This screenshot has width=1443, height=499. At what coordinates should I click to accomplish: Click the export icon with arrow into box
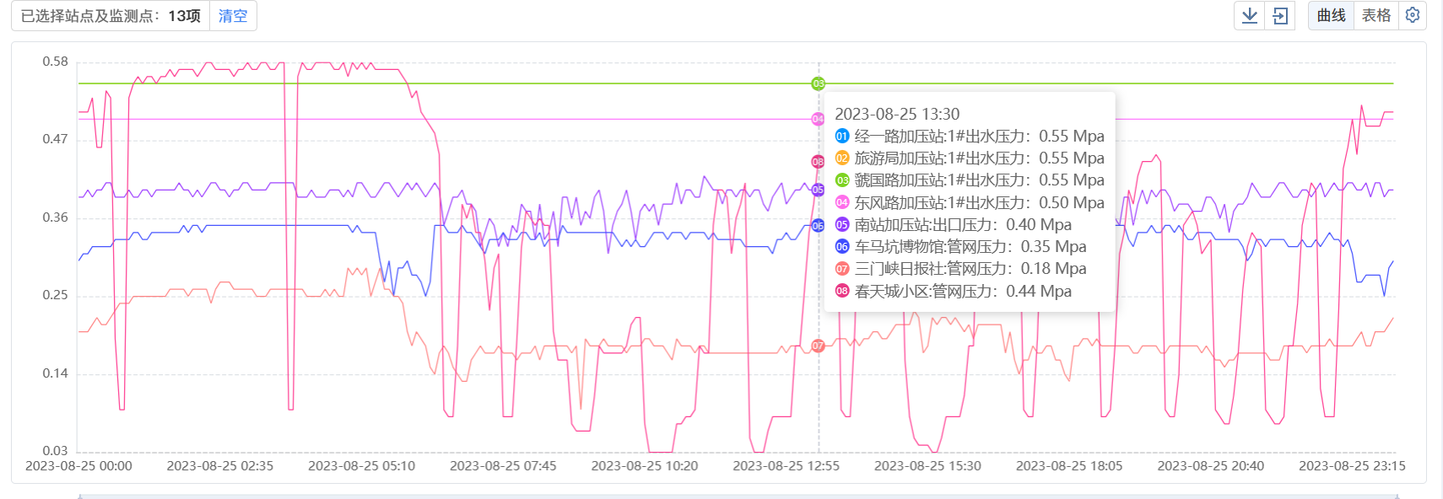[x=1280, y=16]
